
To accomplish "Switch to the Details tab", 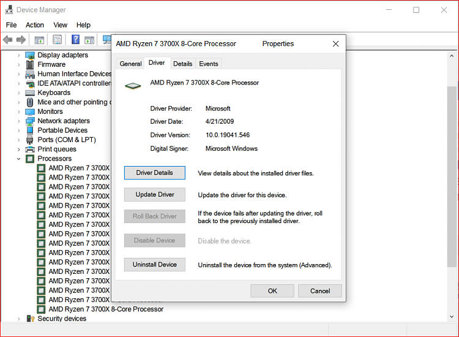I will 182,64.
